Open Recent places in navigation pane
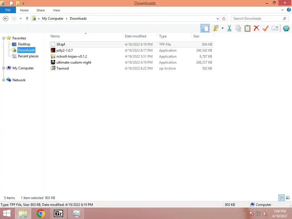Screen dimensions: 292x219 pos(28,56)
